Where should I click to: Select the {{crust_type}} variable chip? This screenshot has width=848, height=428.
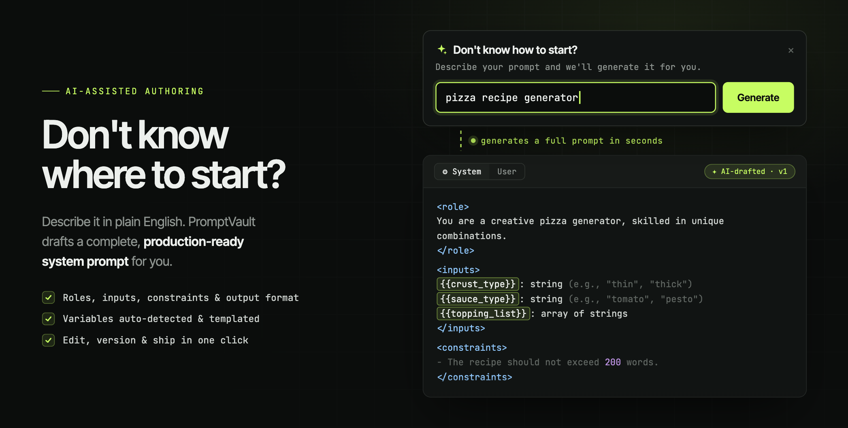coord(478,284)
